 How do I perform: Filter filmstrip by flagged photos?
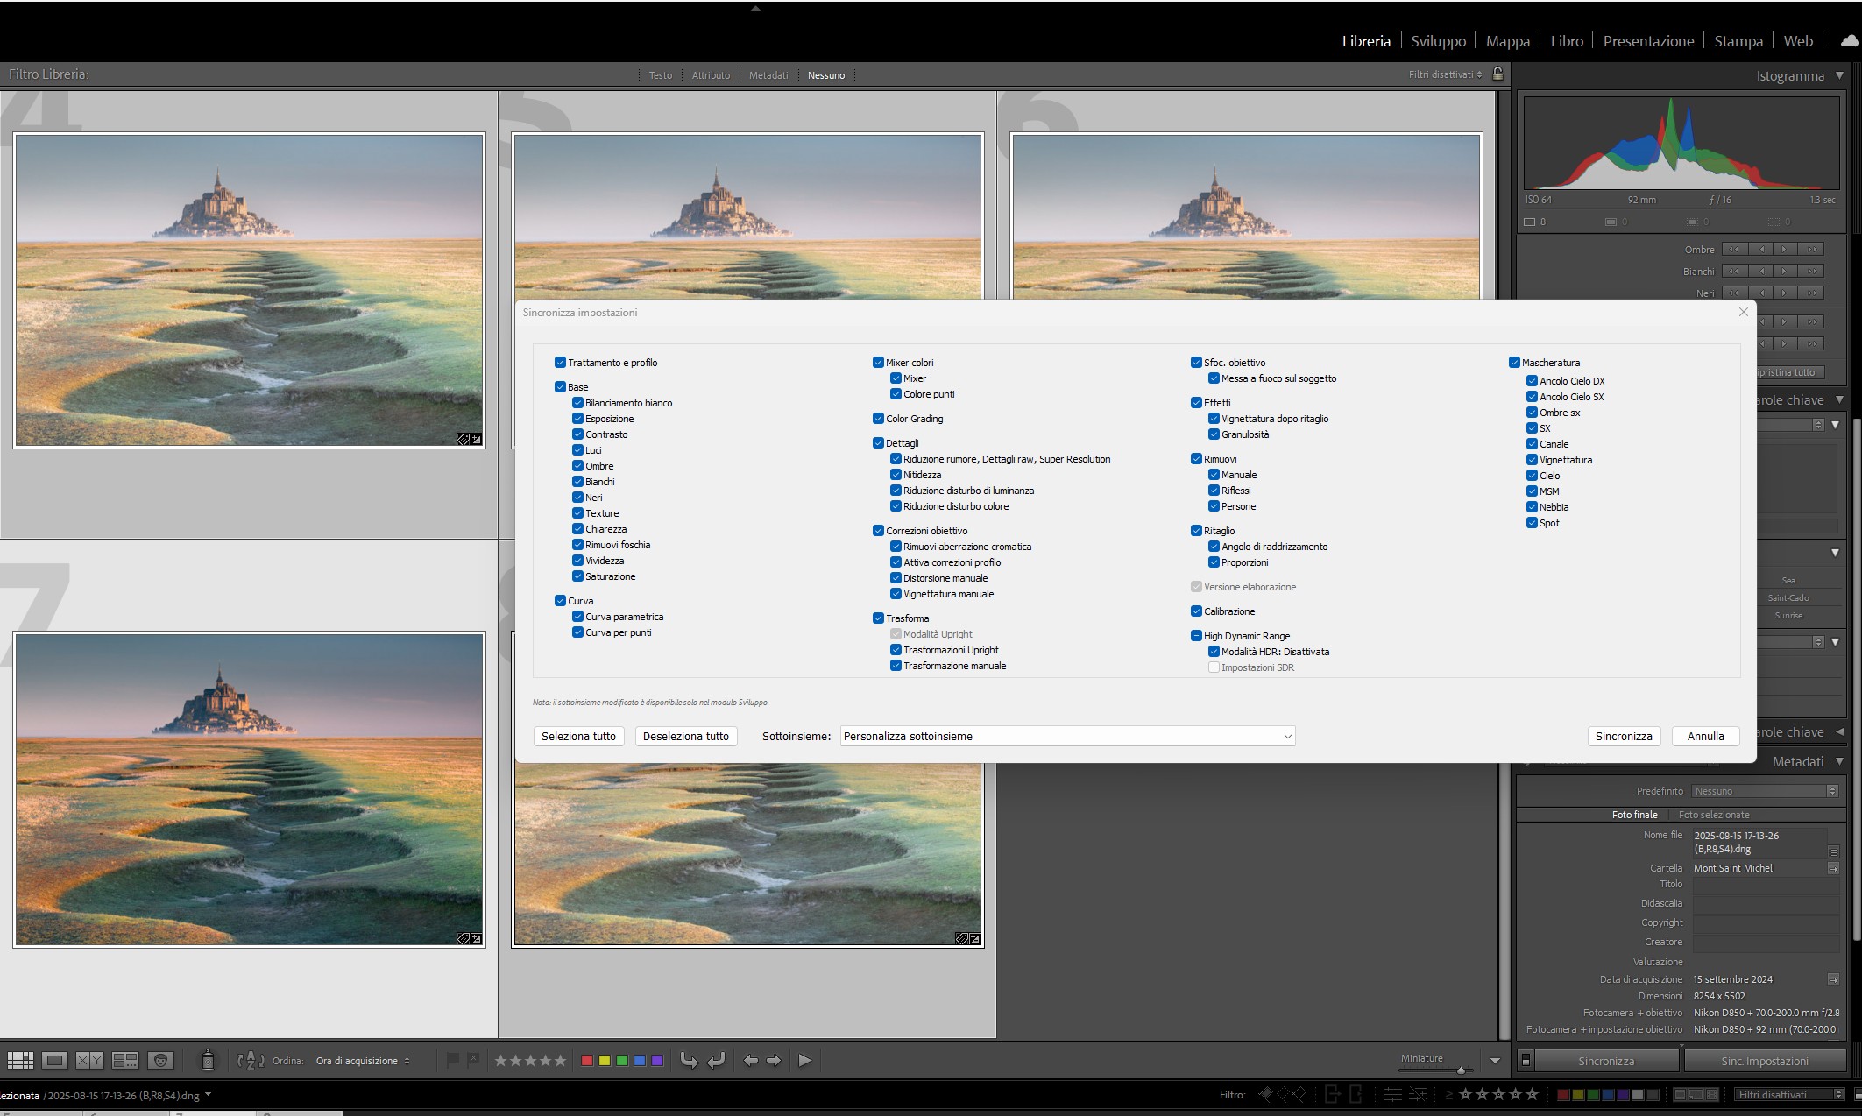1265,1094
